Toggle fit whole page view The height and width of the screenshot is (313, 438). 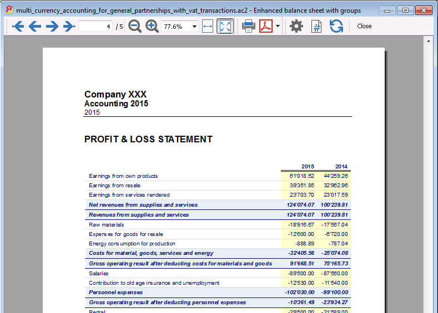point(225,26)
